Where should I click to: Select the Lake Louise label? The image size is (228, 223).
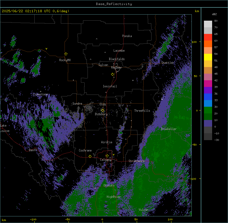pos(5,128)
